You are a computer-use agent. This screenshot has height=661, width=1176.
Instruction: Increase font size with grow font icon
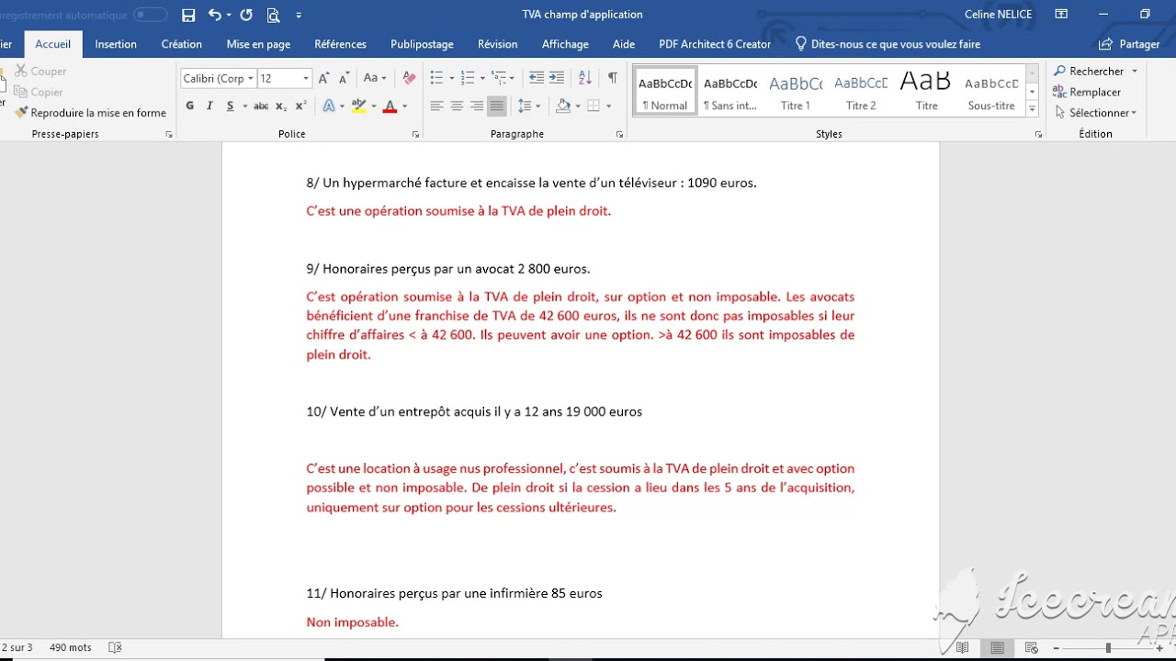324,79
